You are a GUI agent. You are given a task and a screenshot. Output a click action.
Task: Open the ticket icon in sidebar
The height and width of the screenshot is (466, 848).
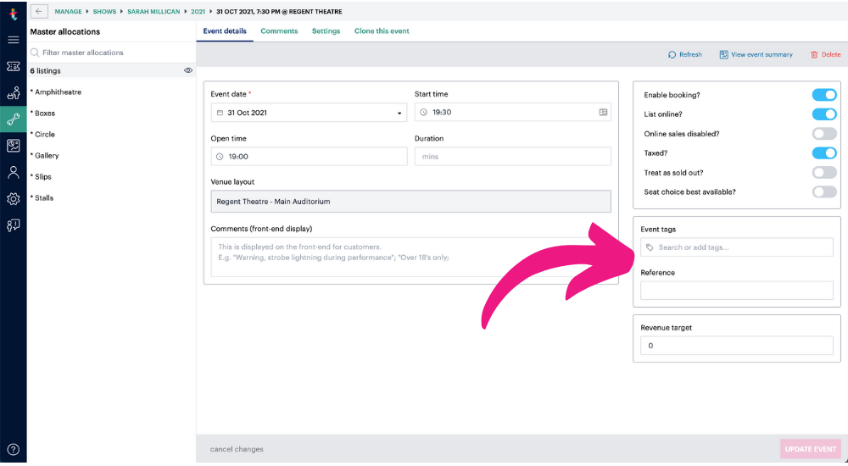coord(13,66)
